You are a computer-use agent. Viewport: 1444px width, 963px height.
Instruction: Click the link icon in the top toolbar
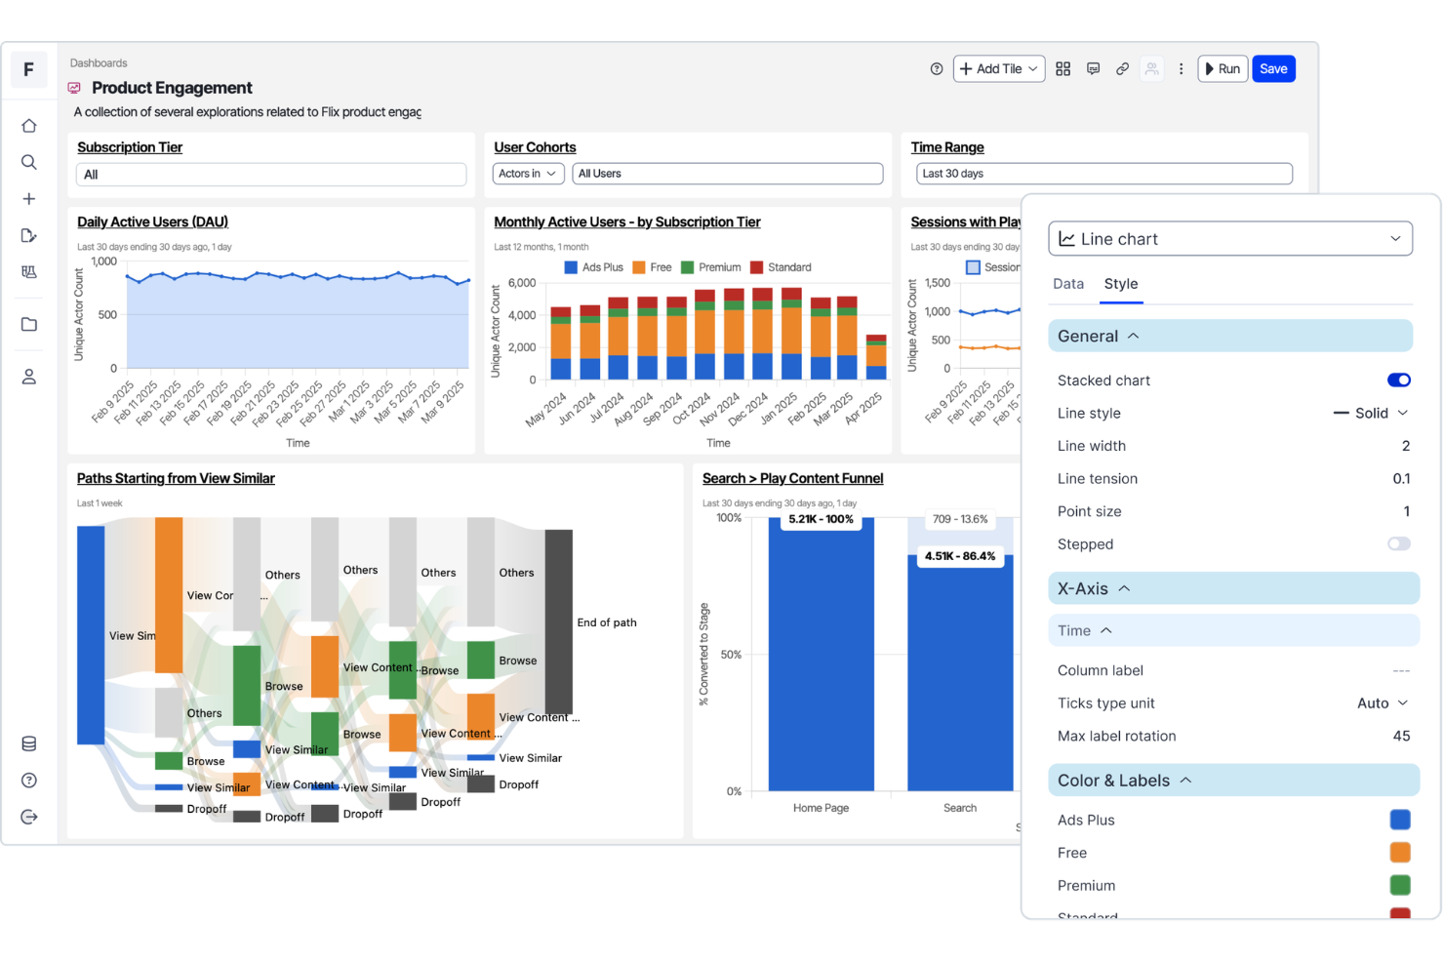click(x=1122, y=68)
